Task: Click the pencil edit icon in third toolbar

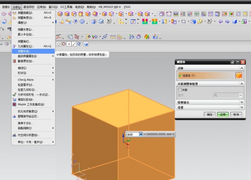Action: click(105, 37)
